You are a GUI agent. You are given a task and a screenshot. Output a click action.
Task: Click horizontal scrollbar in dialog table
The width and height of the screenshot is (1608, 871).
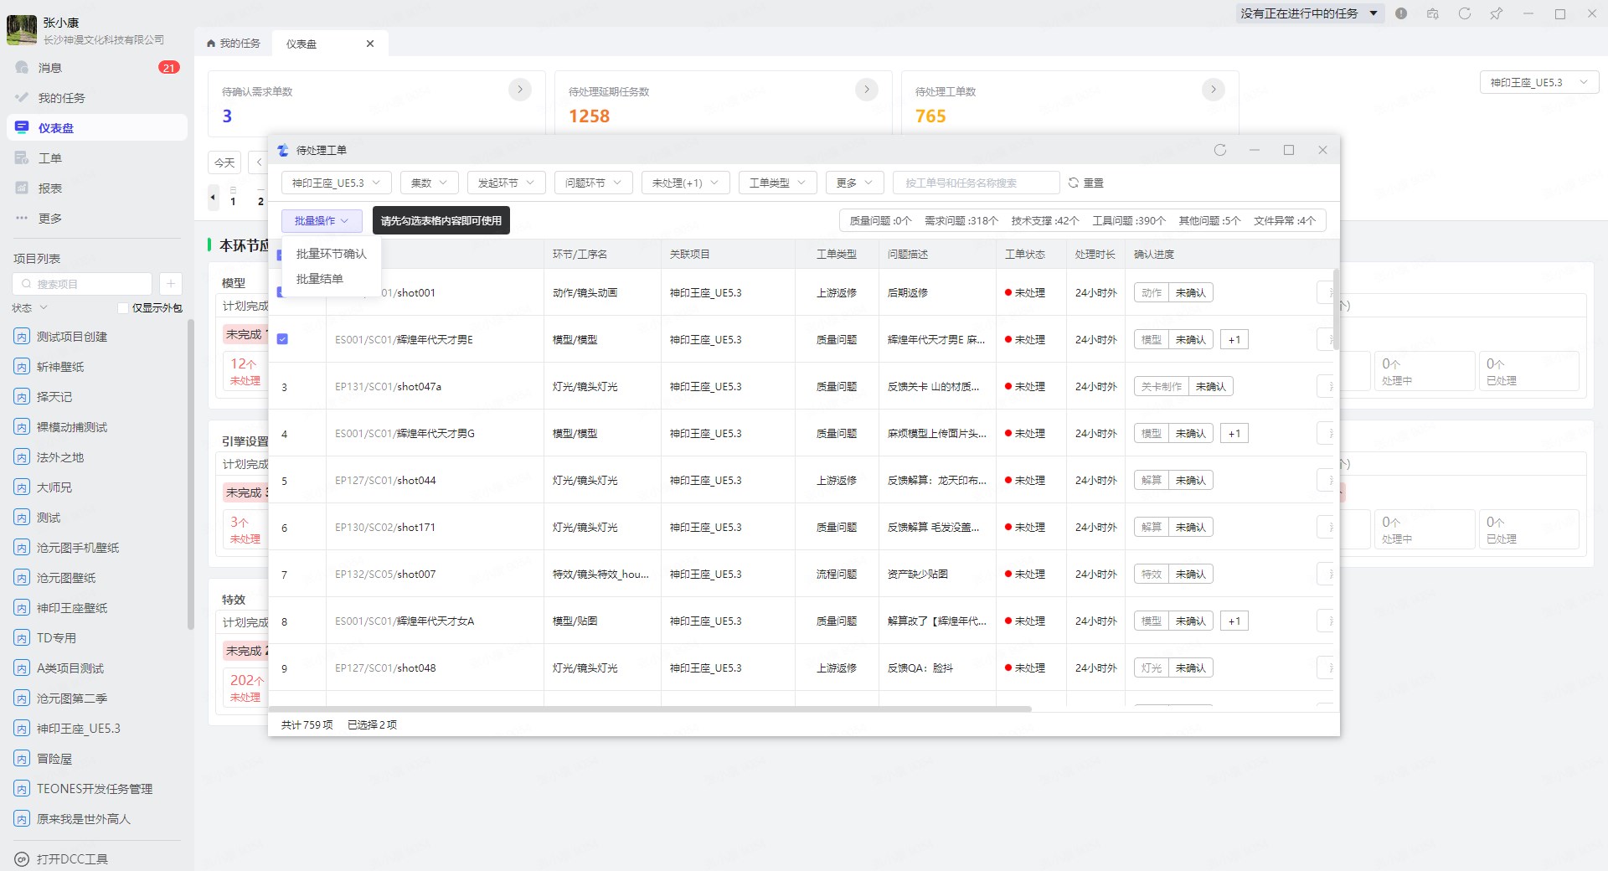pos(650,709)
